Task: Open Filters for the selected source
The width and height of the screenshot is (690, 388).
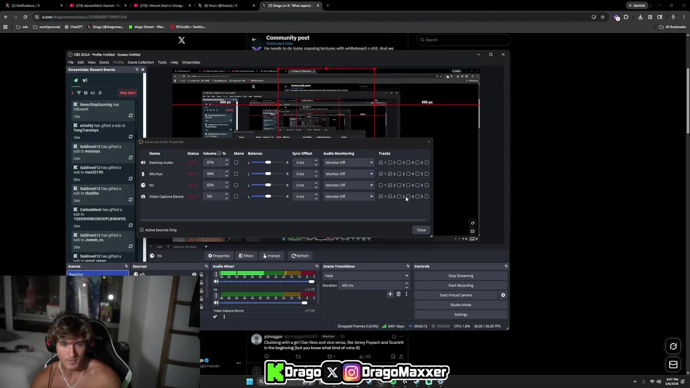Action: (x=246, y=256)
